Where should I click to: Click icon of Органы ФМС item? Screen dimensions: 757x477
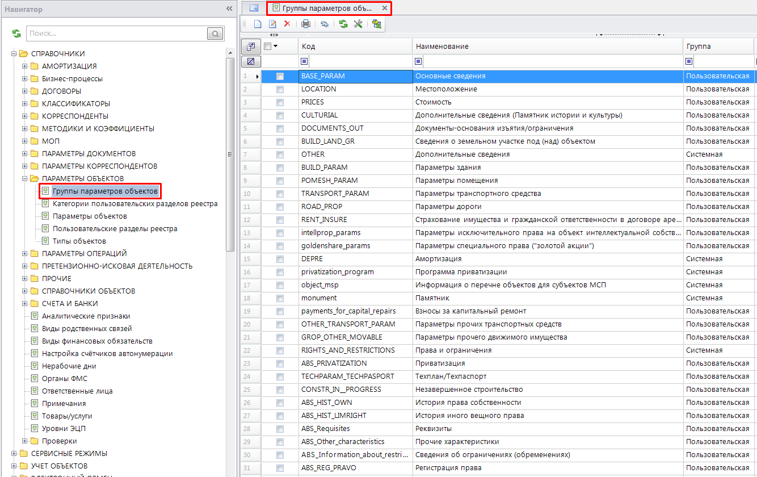pyautogui.click(x=35, y=379)
